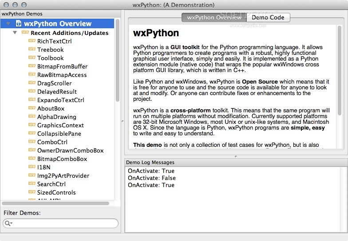Choose the DragScroller demo
The width and height of the screenshot is (348, 241).
[54, 83]
